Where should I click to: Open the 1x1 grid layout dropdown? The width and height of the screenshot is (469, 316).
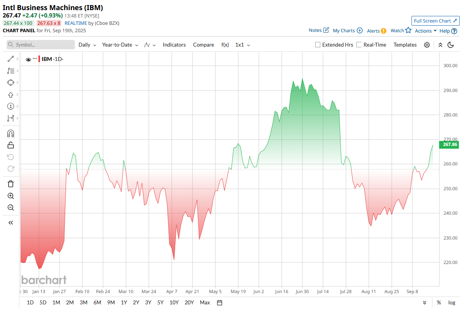tap(243, 45)
